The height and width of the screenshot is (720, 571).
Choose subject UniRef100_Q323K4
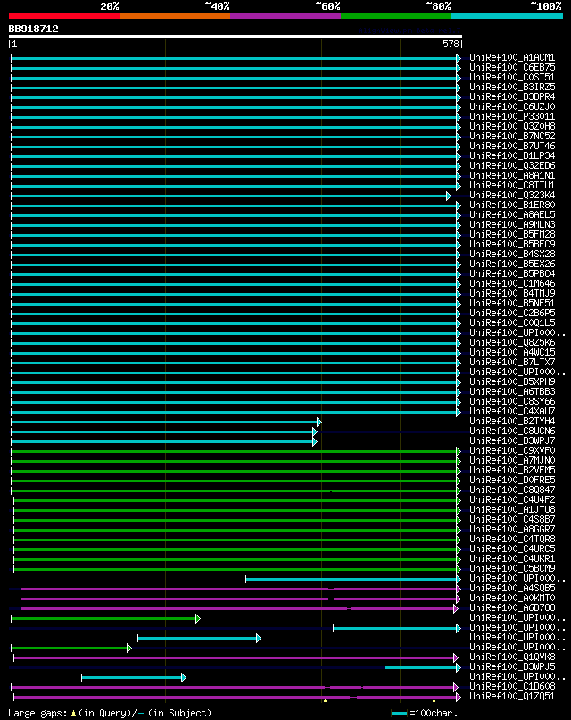coord(512,195)
